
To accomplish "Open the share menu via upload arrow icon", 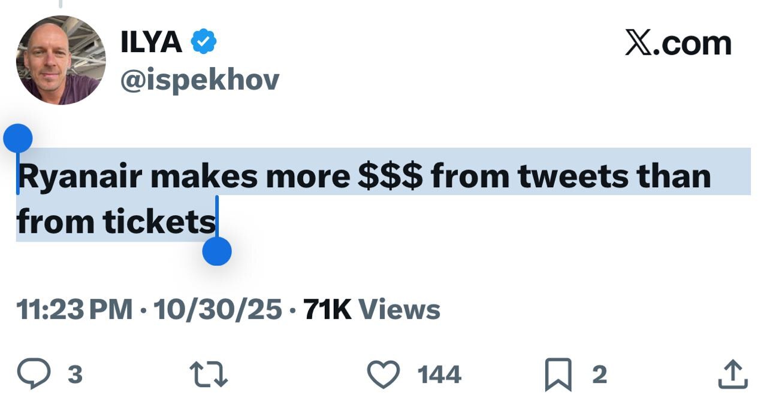I will [x=733, y=375].
